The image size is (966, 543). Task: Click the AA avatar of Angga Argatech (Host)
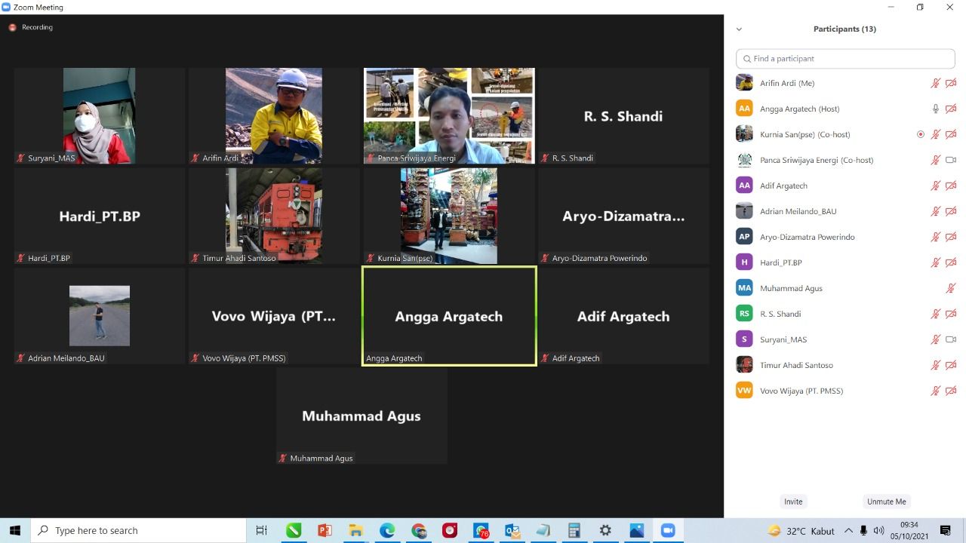(744, 109)
